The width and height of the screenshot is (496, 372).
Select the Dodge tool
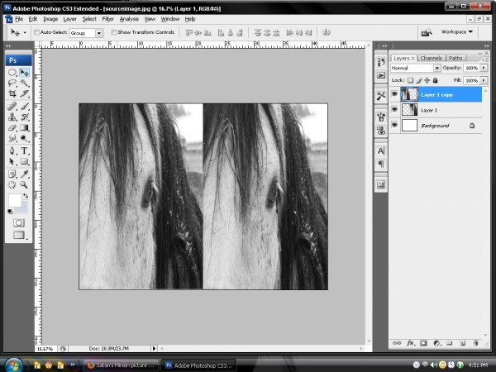[24, 138]
